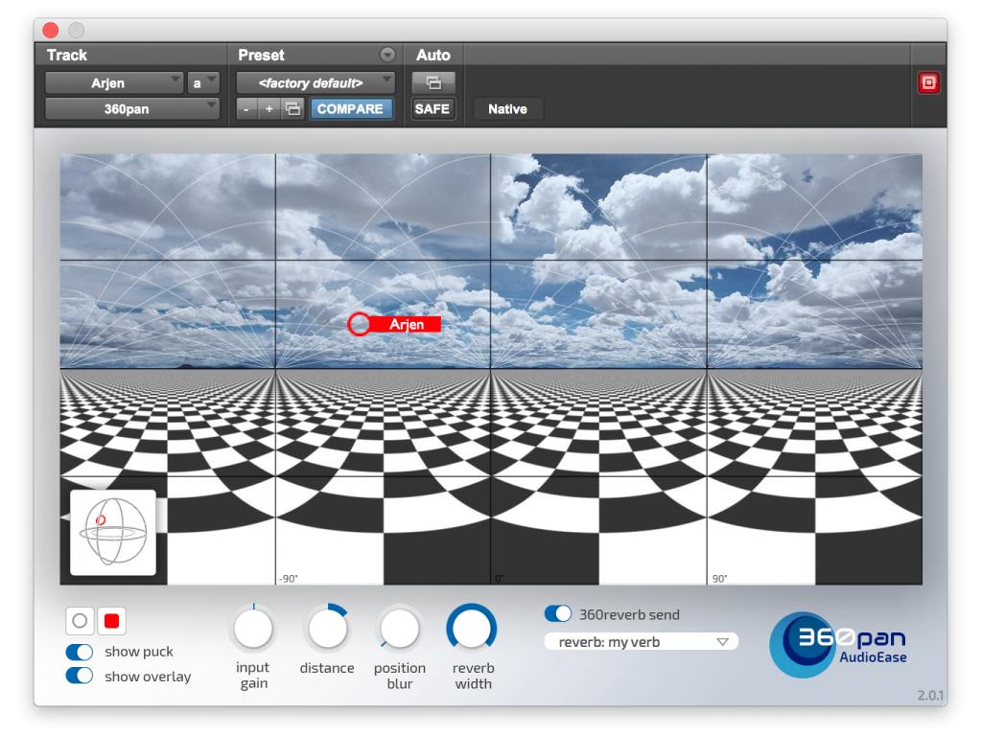This screenshot has width=982, height=736.
Task: Click the 360pan AudioEase logo
Action: [x=839, y=644]
